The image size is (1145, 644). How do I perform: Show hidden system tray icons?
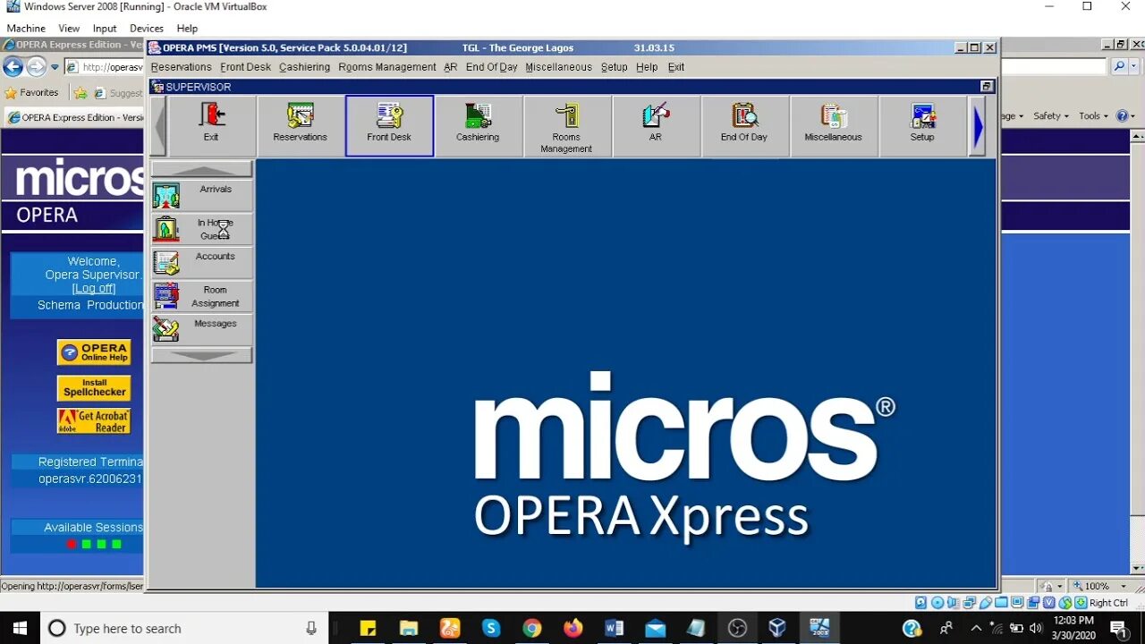click(976, 628)
